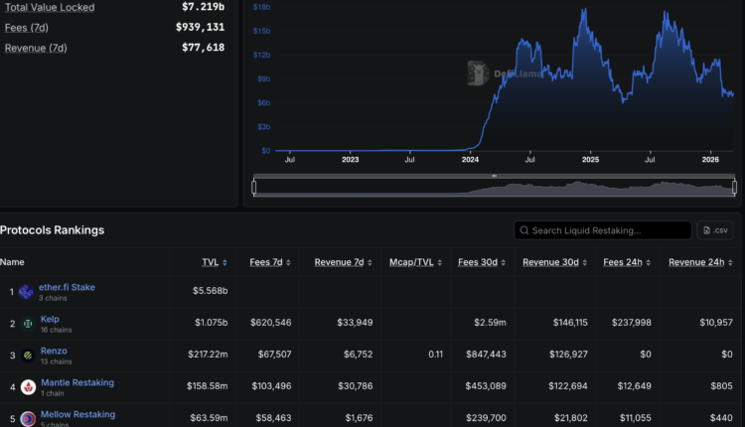Open the Mantle Restaking protocol page
This screenshot has height=427, width=745.
coord(77,382)
